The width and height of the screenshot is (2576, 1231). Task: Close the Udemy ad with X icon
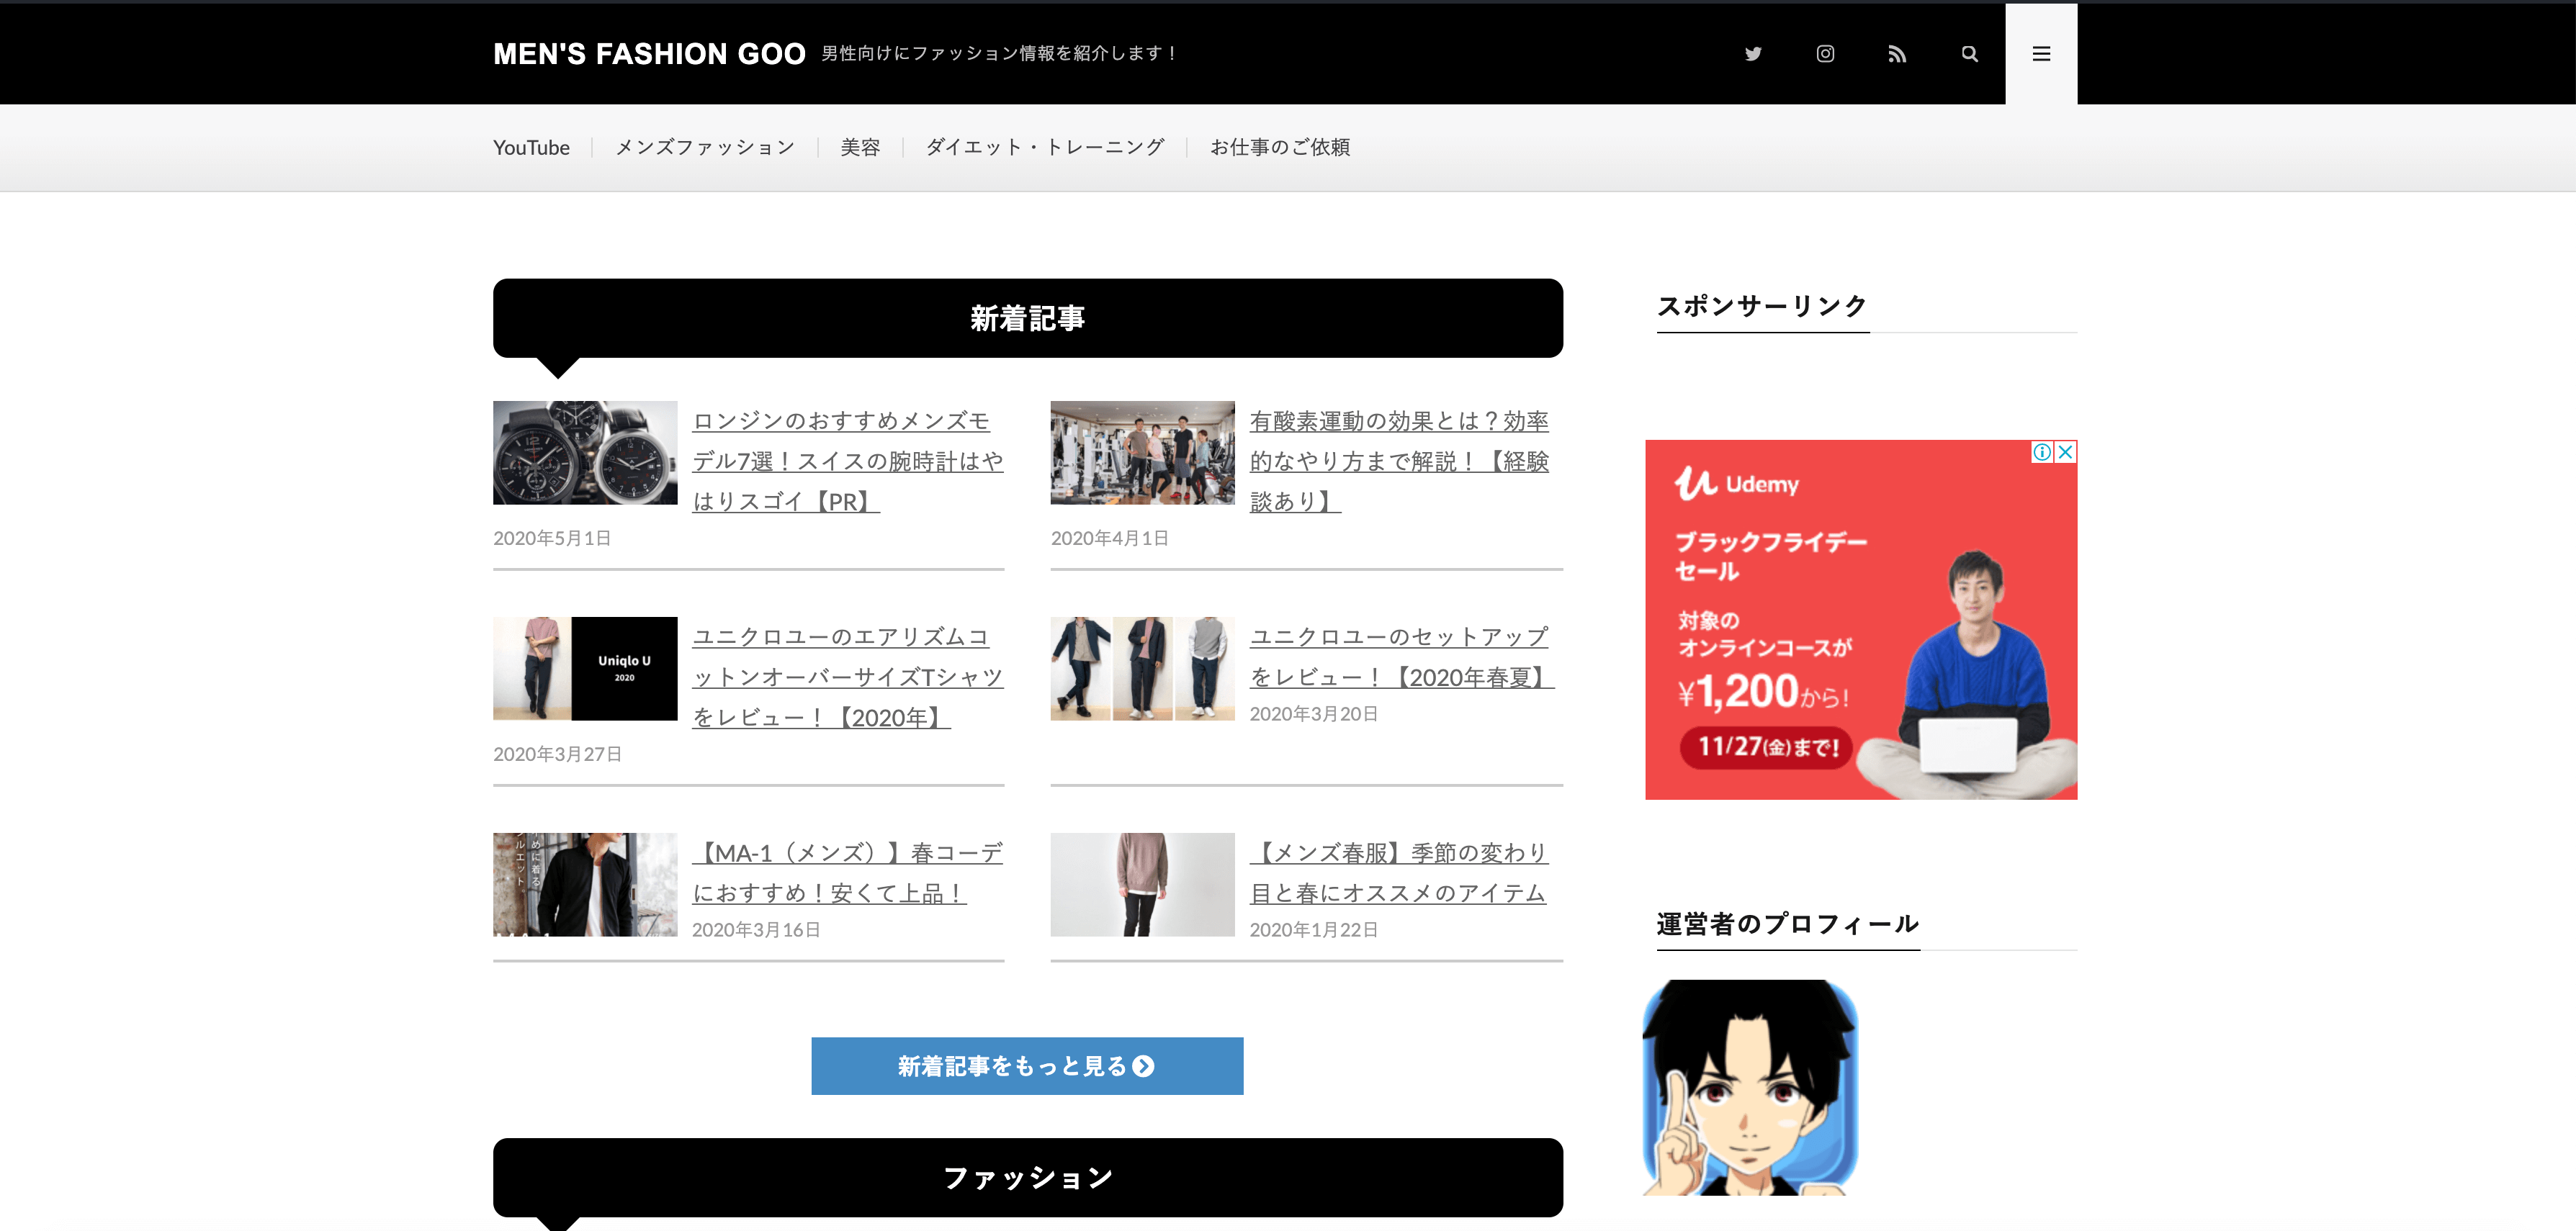click(2065, 452)
